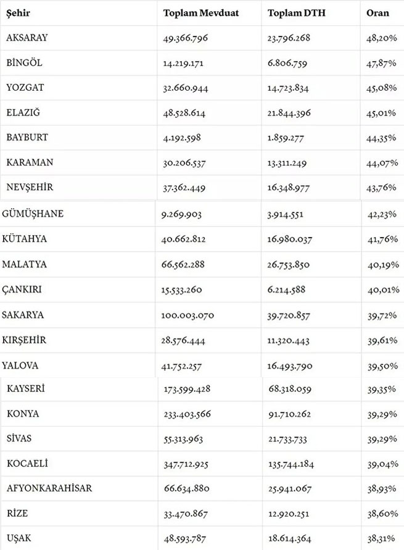Click the Toplam DTH header

click(297, 13)
